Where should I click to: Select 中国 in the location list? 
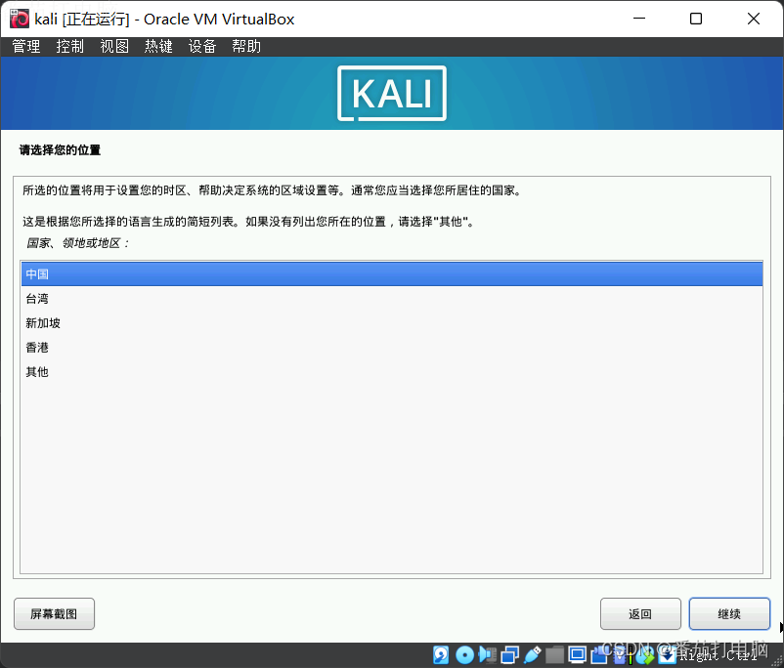(x=392, y=273)
